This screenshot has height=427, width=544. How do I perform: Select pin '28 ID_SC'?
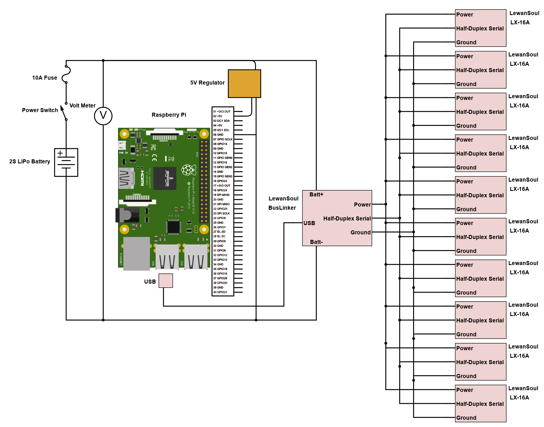pyautogui.click(x=219, y=236)
